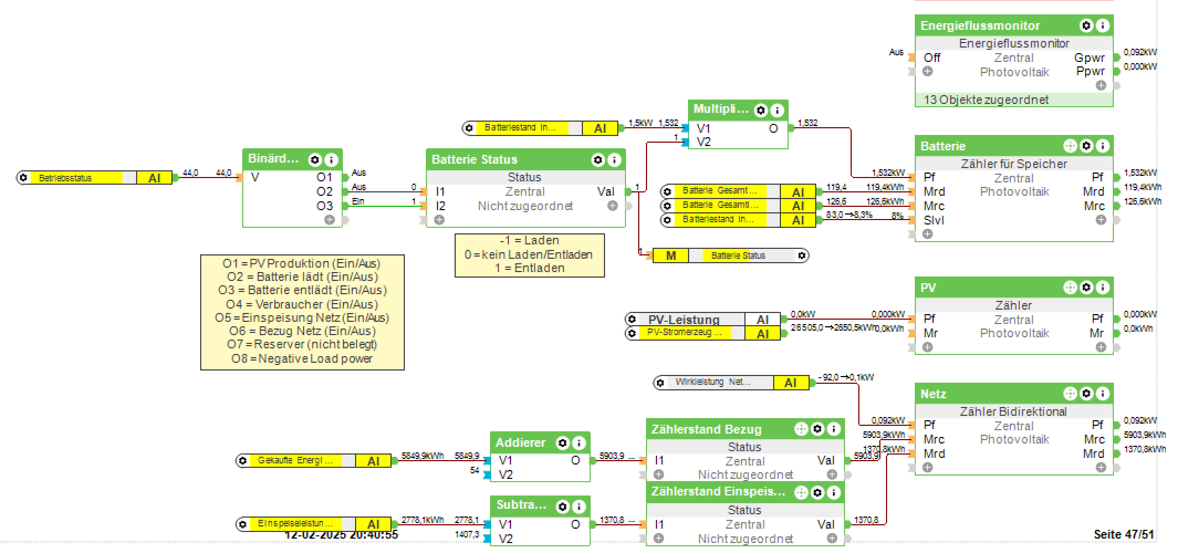Viewport: 1178px width, 553px height.
Task: Click the move icon on Netz block header
Action: pos(1070,394)
